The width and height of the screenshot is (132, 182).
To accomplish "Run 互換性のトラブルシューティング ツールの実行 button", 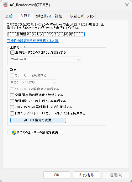I will (x=46, y=34).
